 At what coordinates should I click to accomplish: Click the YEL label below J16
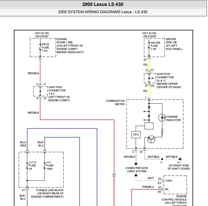[145, 91]
